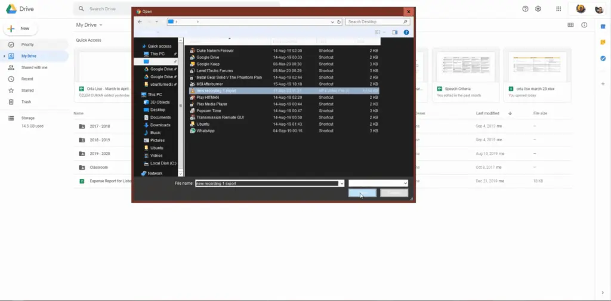Change the view layout in the Open dialog

click(377, 32)
